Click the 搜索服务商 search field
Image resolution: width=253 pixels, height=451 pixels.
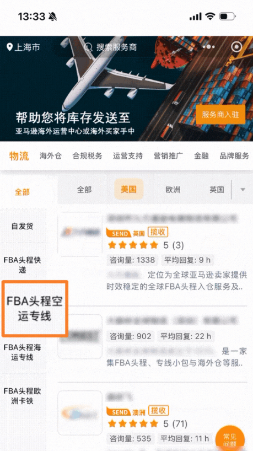click(x=115, y=47)
